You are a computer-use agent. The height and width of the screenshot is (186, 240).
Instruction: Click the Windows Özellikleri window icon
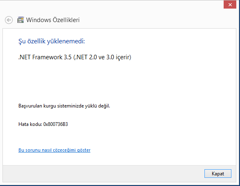point(20,20)
